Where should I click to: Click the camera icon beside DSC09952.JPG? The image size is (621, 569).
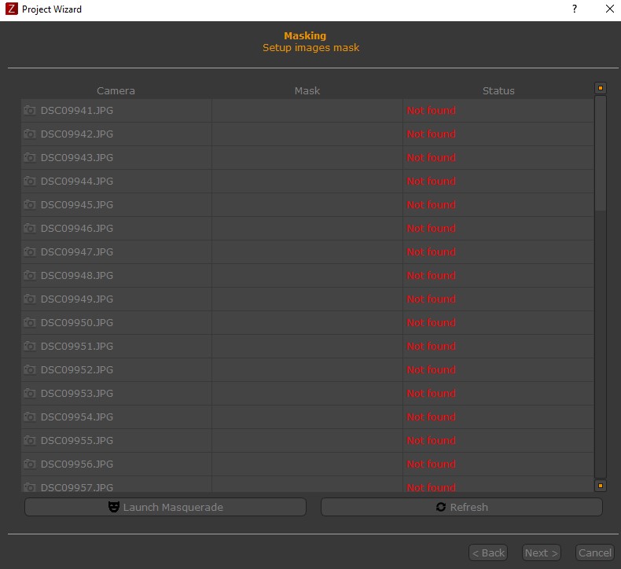pos(30,370)
